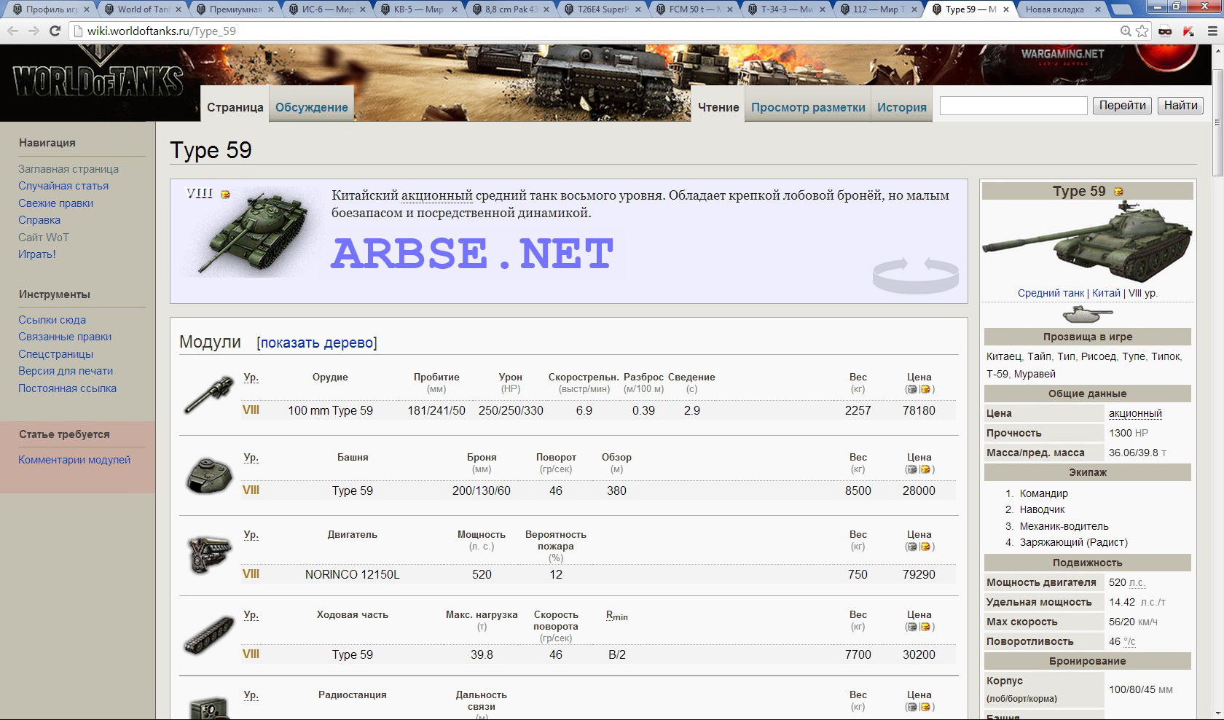Click price currency icons in the Орудие header
Screen dimensions: 1224x720
tap(919, 389)
